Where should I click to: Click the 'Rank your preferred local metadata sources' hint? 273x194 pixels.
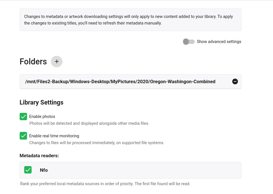[105, 184]
